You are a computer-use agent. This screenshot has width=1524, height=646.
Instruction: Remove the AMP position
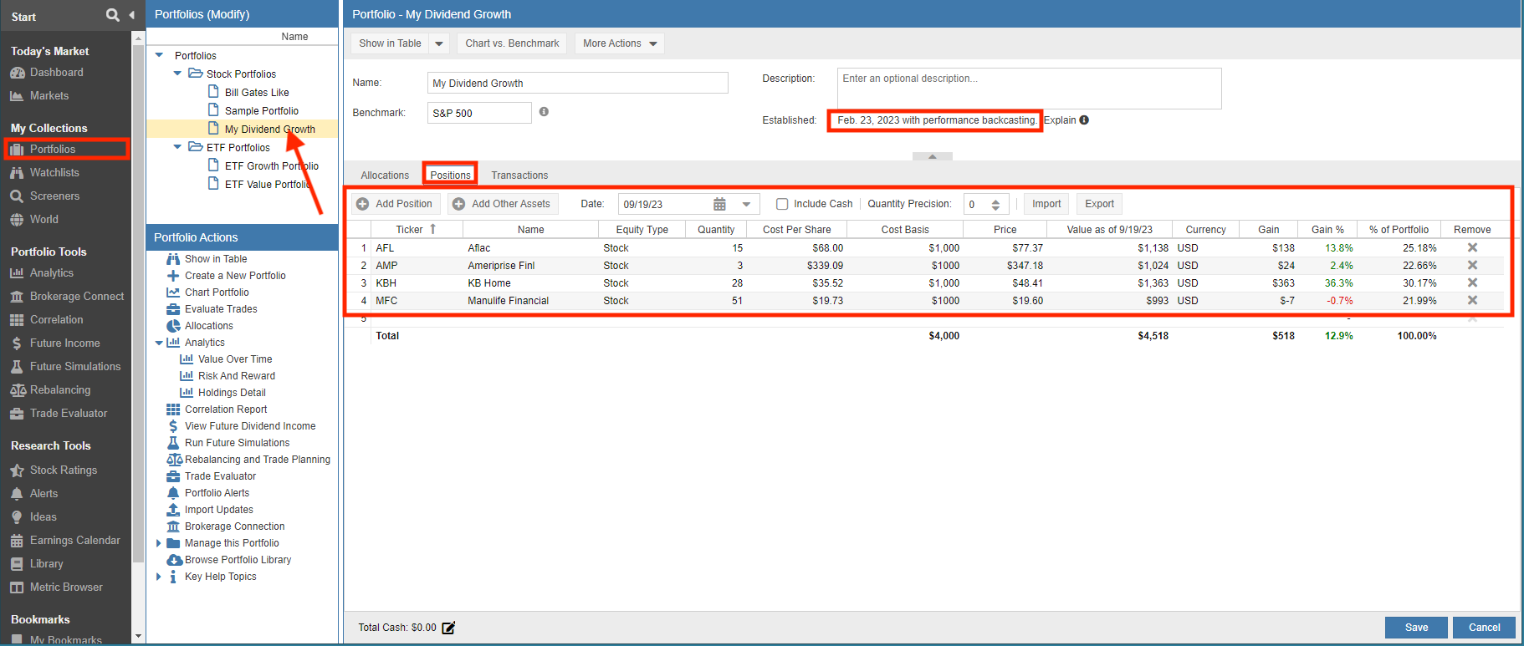click(1472, 266)
